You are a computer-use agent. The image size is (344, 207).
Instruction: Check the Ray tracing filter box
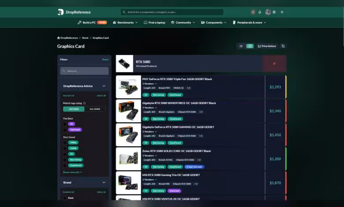(x=65, y=160)
